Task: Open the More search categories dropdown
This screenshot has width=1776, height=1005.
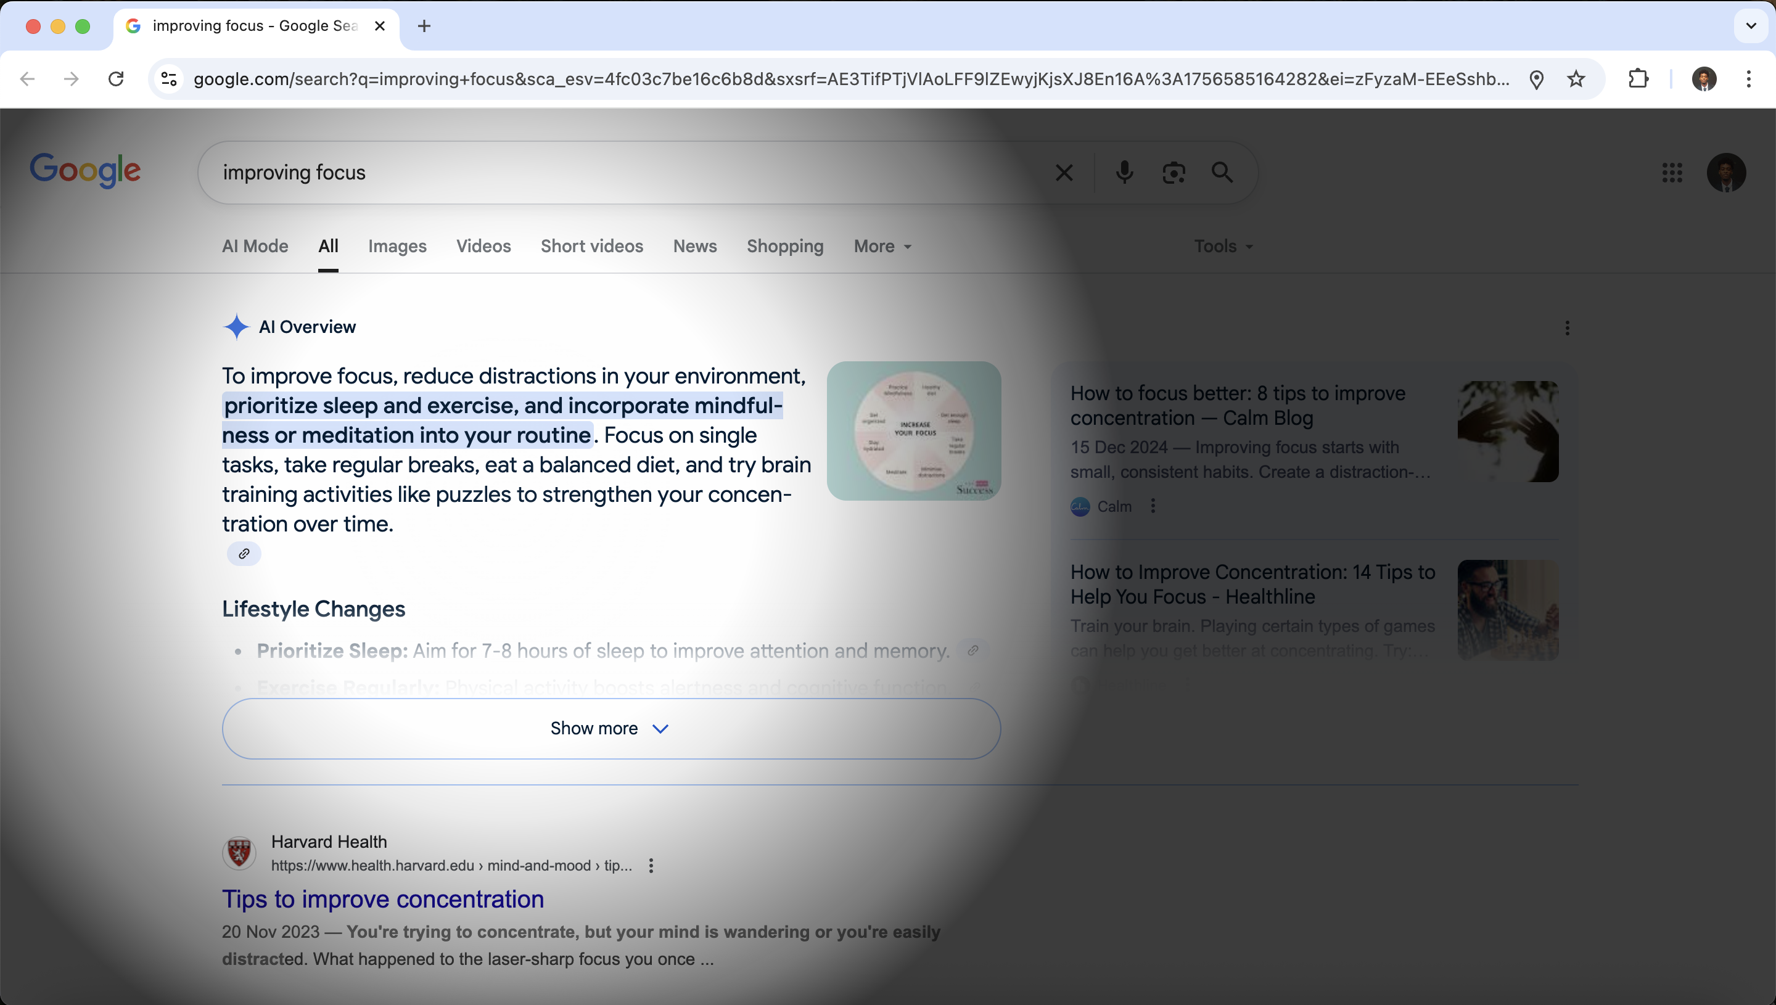Action: [x=881, y=246]
